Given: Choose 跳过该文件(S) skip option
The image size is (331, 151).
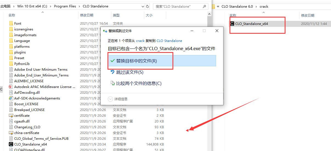Looking at the screenshot, I should (x=129, y=72).
